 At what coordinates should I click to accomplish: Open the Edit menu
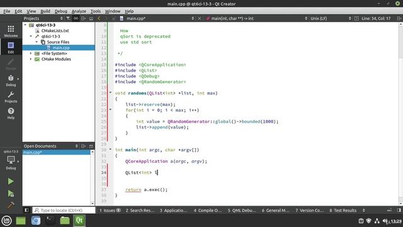click(18, 11)
